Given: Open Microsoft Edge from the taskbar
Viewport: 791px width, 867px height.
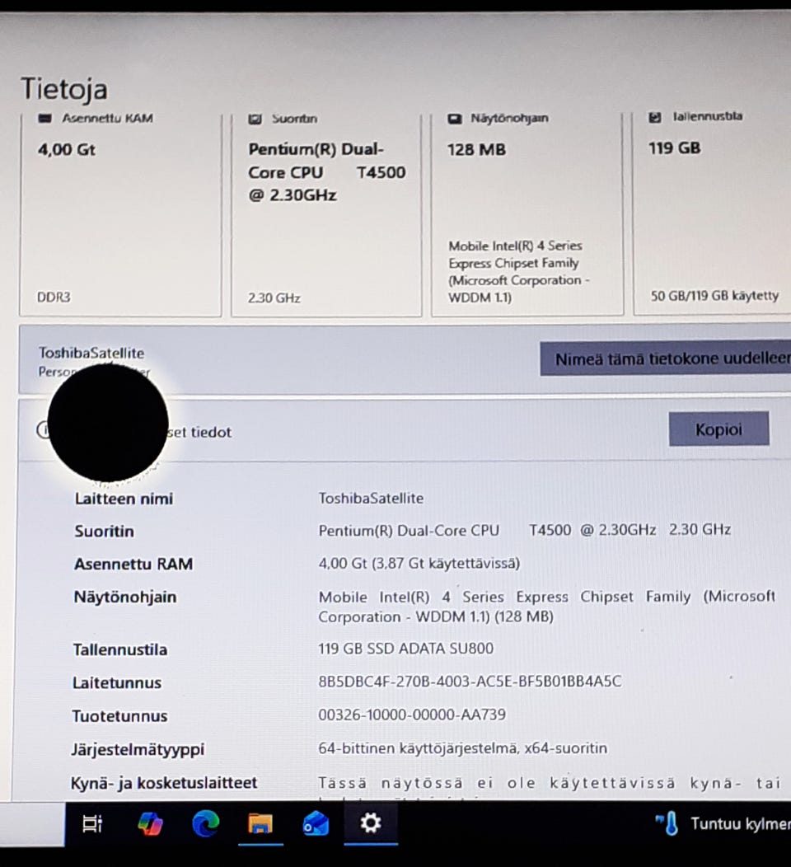Looking at the screenshot, I should click(206, 823).
